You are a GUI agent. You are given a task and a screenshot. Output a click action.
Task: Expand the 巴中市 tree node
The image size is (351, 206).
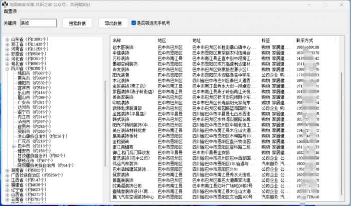coord(14,146)
